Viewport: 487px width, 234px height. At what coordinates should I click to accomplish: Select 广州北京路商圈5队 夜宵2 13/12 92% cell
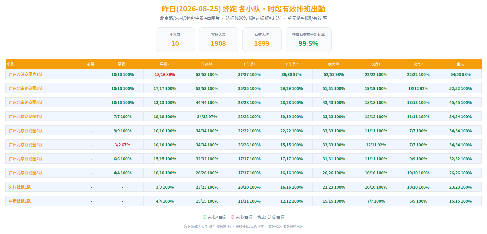pos(418,88)
